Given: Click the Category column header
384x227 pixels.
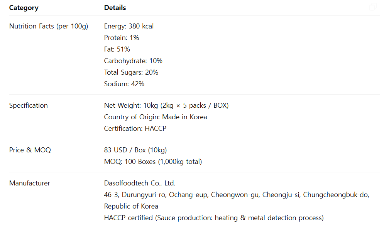Looking at the screenshot, I should point(24,8).
